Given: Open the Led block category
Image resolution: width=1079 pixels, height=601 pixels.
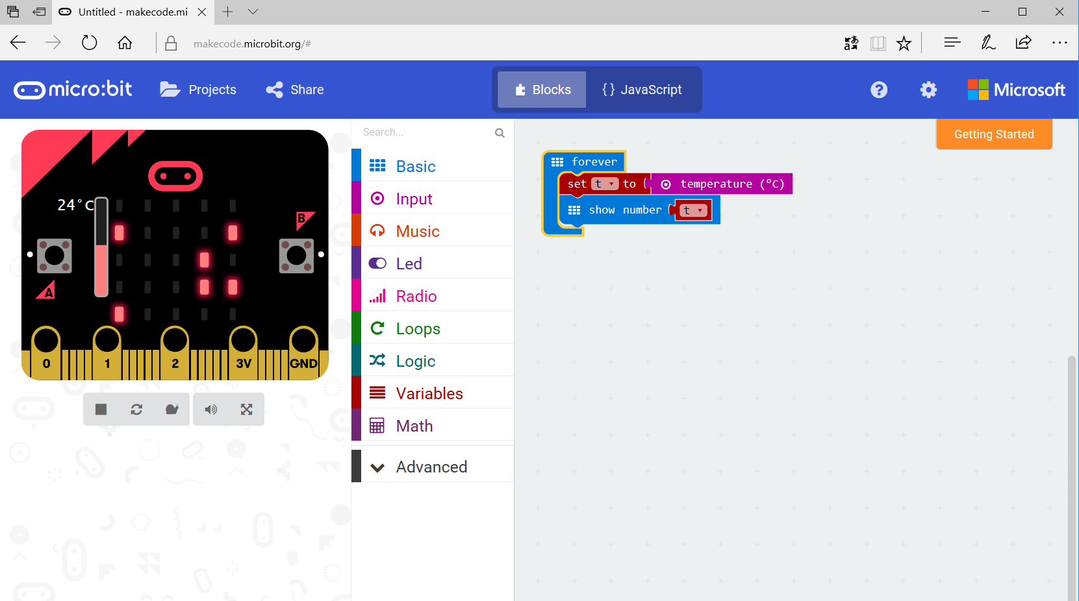Looking at the screenshot, I should click(x=409, y=264).
